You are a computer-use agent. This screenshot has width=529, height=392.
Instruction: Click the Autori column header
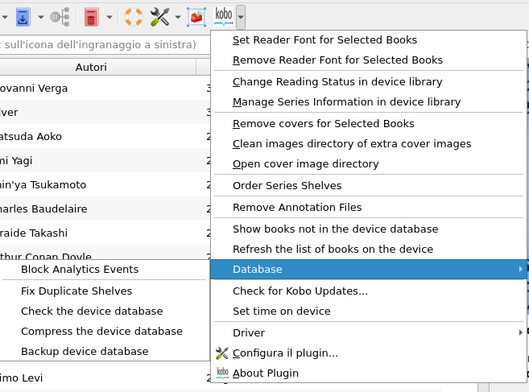pyautogui.click(x=98, y=67)
